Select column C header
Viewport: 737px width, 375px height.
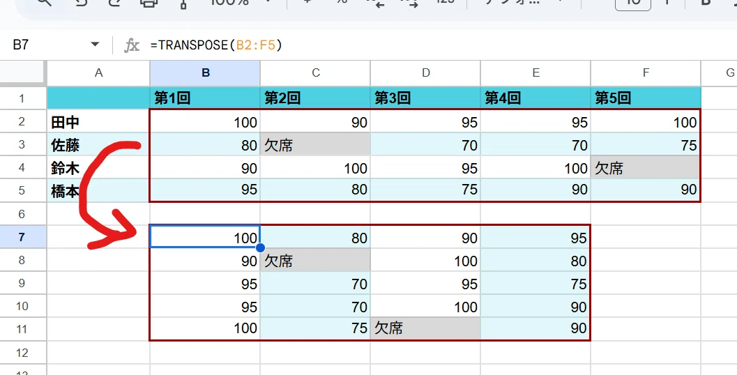[x=315, y=72]
